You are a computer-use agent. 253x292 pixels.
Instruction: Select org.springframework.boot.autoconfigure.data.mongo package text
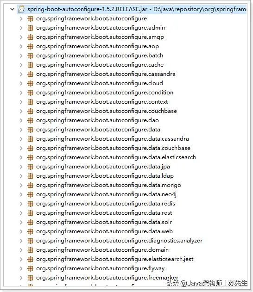[109, 185]
